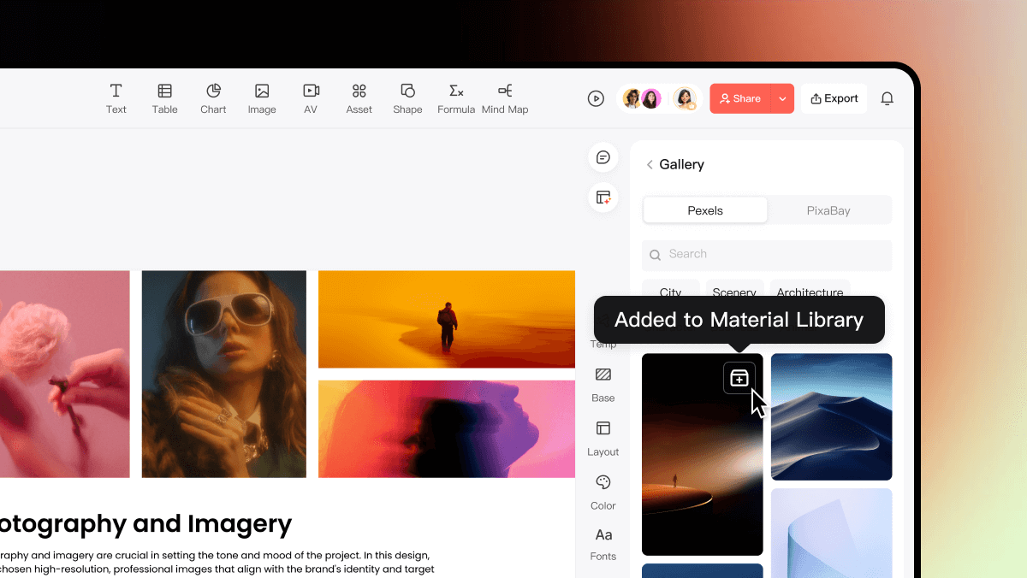The image size is (1027, 578).
Task: Select the blue sand dune gallery thumbnail
Action: pos(832,416)
